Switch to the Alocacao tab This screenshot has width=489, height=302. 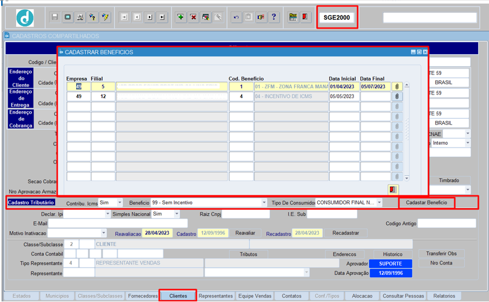tap(362, 296)
